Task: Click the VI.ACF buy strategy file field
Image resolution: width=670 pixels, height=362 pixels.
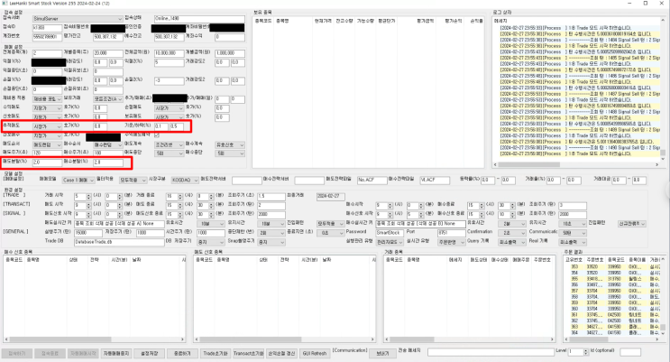Action: [435, 181]
